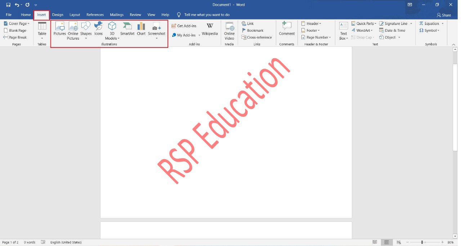
Task: Open the WordArt gallery
Action: 362,31
